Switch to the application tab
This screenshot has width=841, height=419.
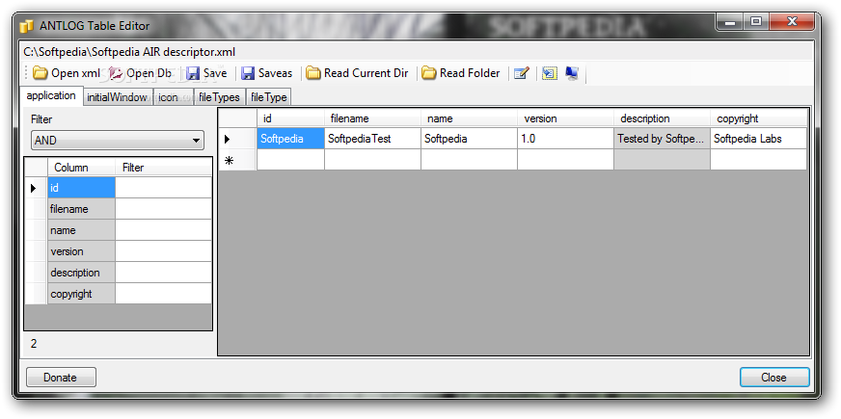click(x=51, y=96)
